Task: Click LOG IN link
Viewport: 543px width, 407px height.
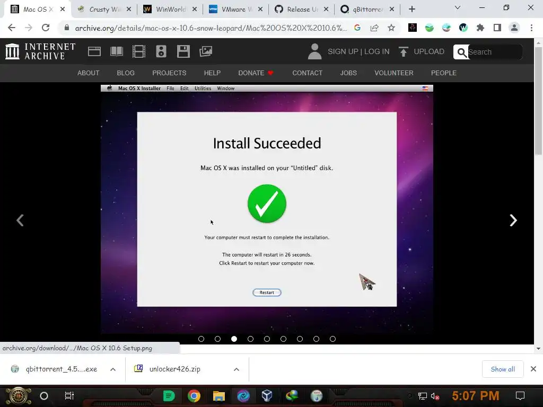Action: click(377, 51)
